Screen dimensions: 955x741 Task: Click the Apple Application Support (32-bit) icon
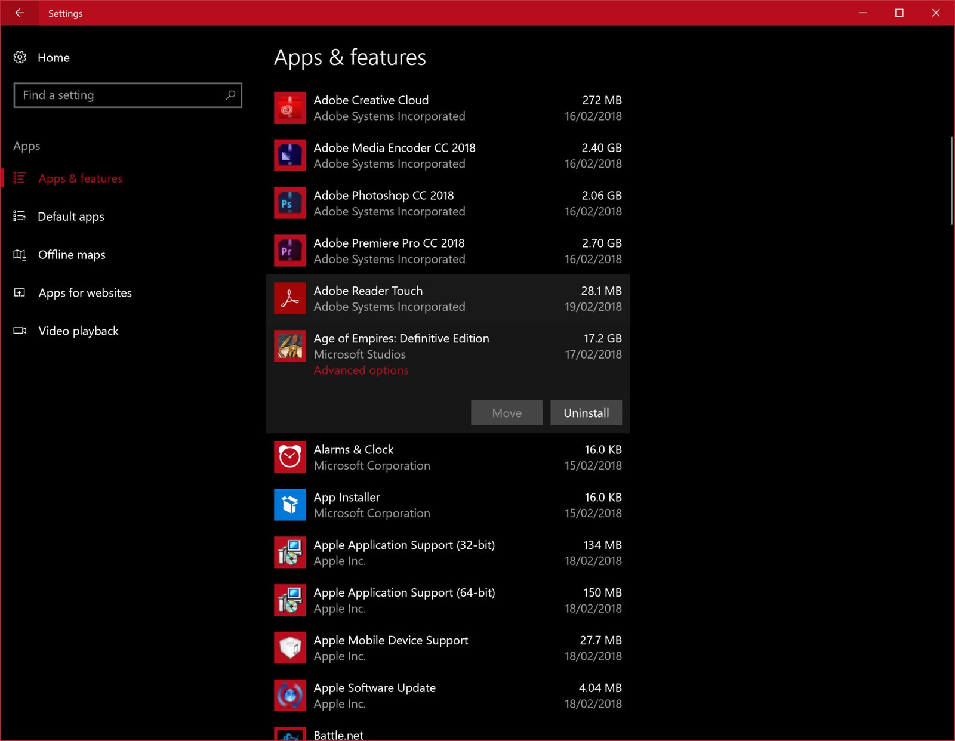click(x=290, y=552)
